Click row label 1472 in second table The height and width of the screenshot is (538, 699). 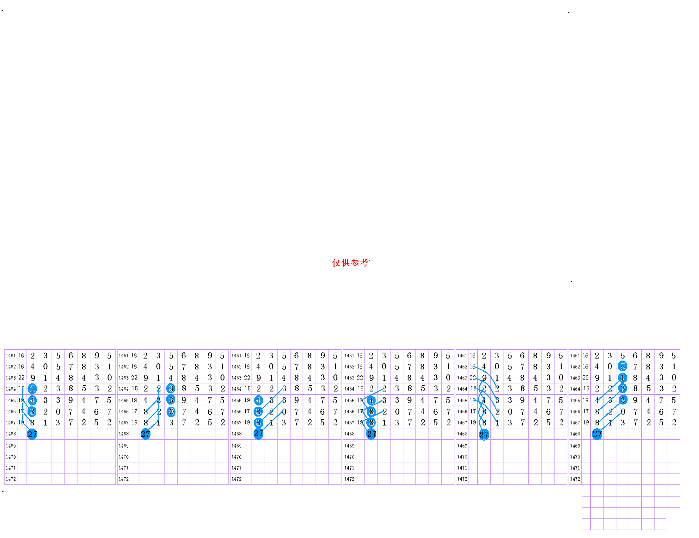124,479
